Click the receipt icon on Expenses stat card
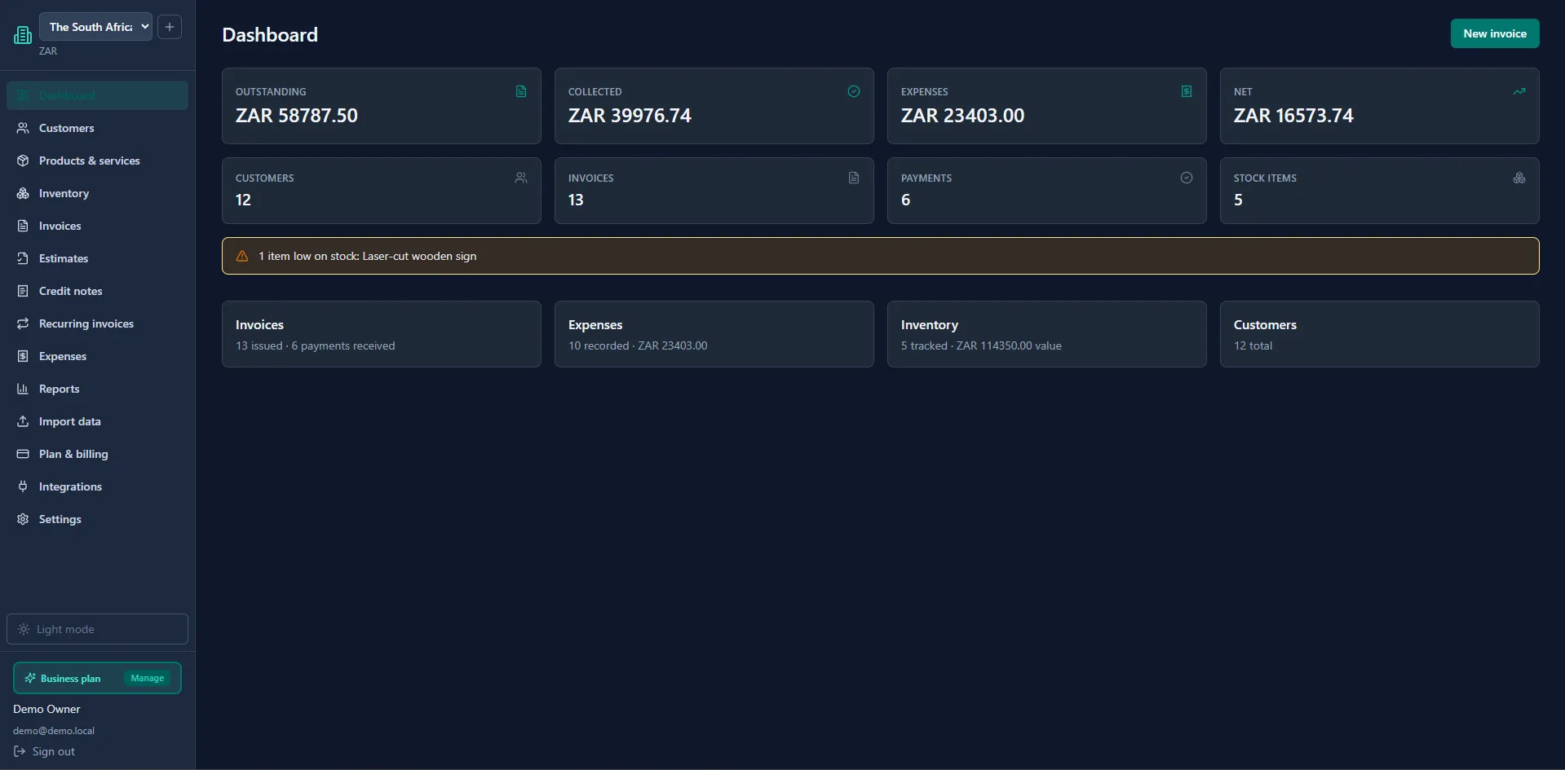 [1187, 91]
